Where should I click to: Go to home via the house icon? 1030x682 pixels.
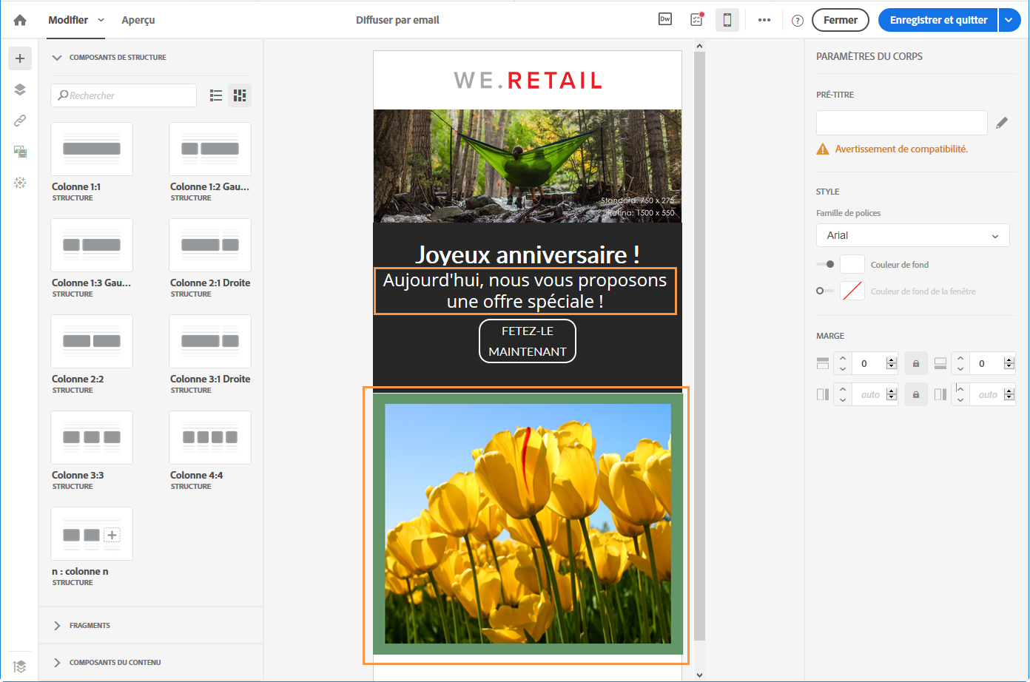tap(20, 20)
